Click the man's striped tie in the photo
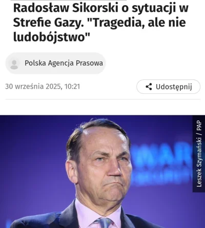 [104, 223]
